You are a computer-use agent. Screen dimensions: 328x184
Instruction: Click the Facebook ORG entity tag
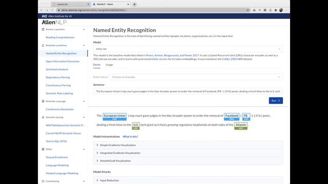(232, 117)
